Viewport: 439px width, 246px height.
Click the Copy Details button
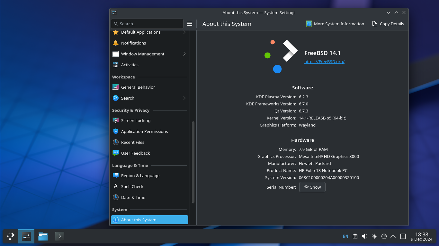[388, 24]
